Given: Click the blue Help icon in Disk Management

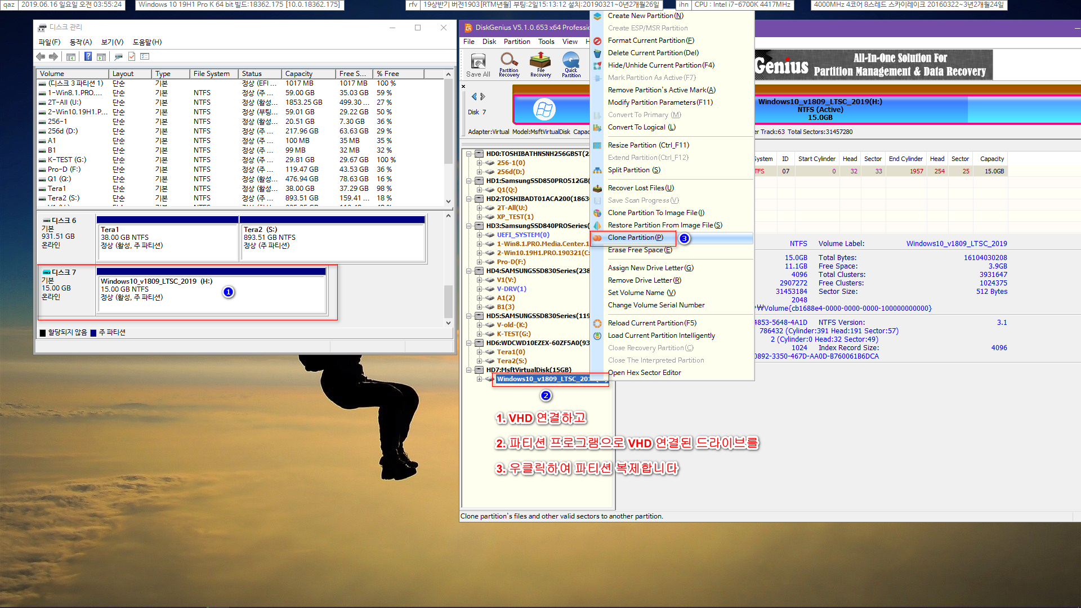Looking at the screenshot, I should (x=88, y=56).
